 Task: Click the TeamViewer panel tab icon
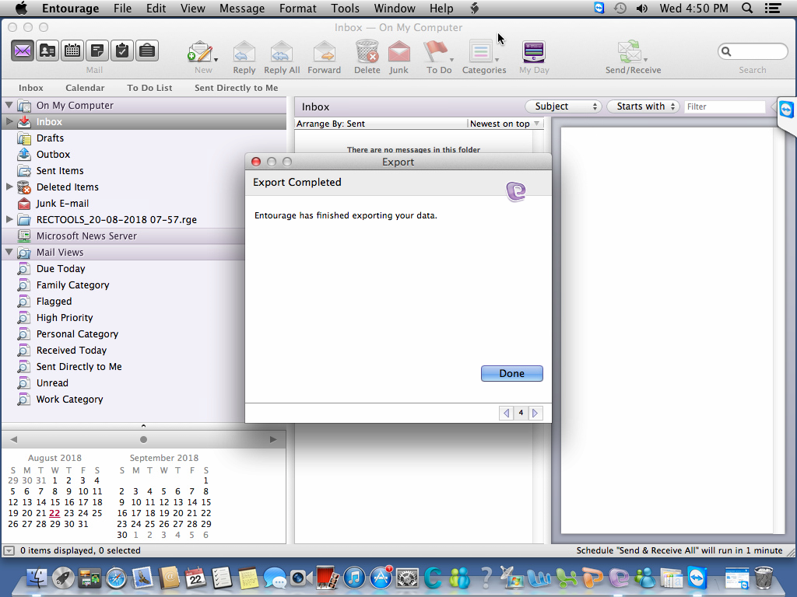tap(786, 109)
